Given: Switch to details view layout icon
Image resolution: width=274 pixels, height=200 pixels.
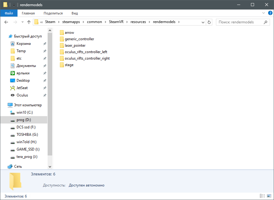Looking at the screenshot, I should coord(262,196).
